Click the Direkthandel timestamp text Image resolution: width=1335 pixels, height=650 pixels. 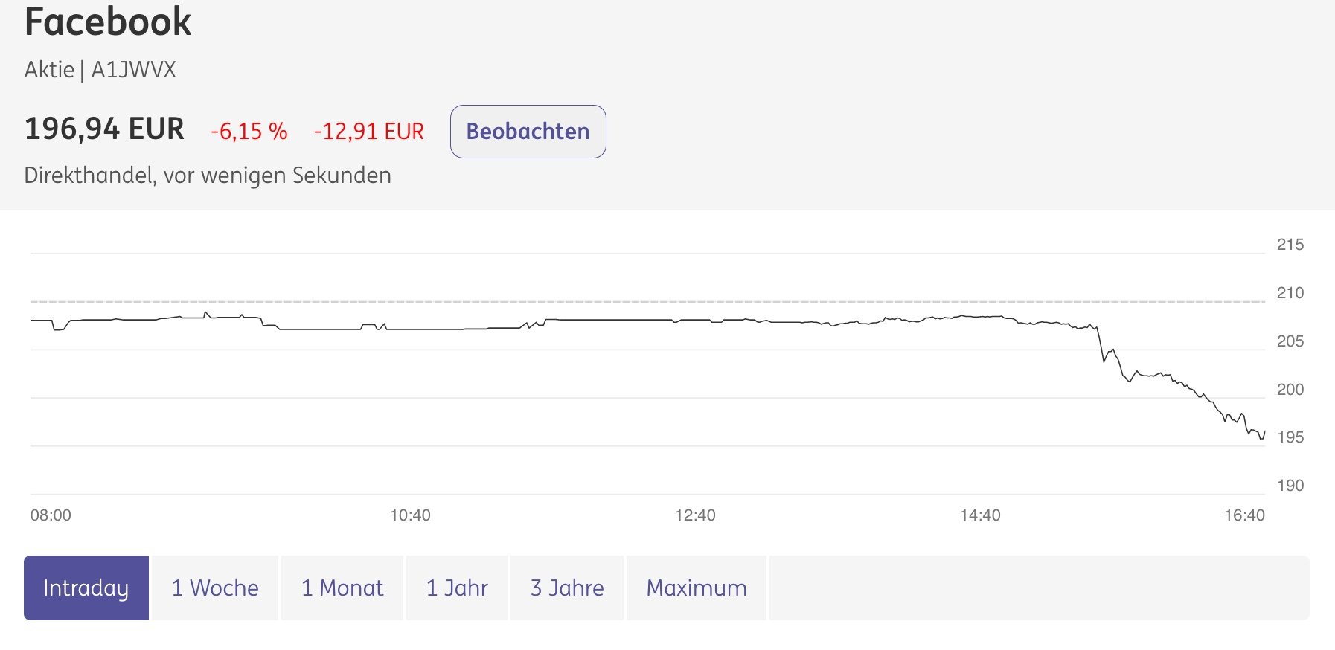click(208, 176)
